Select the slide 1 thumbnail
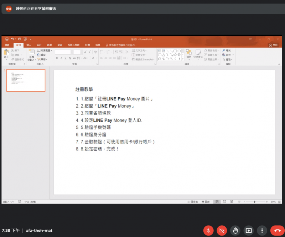 point(26,81)
